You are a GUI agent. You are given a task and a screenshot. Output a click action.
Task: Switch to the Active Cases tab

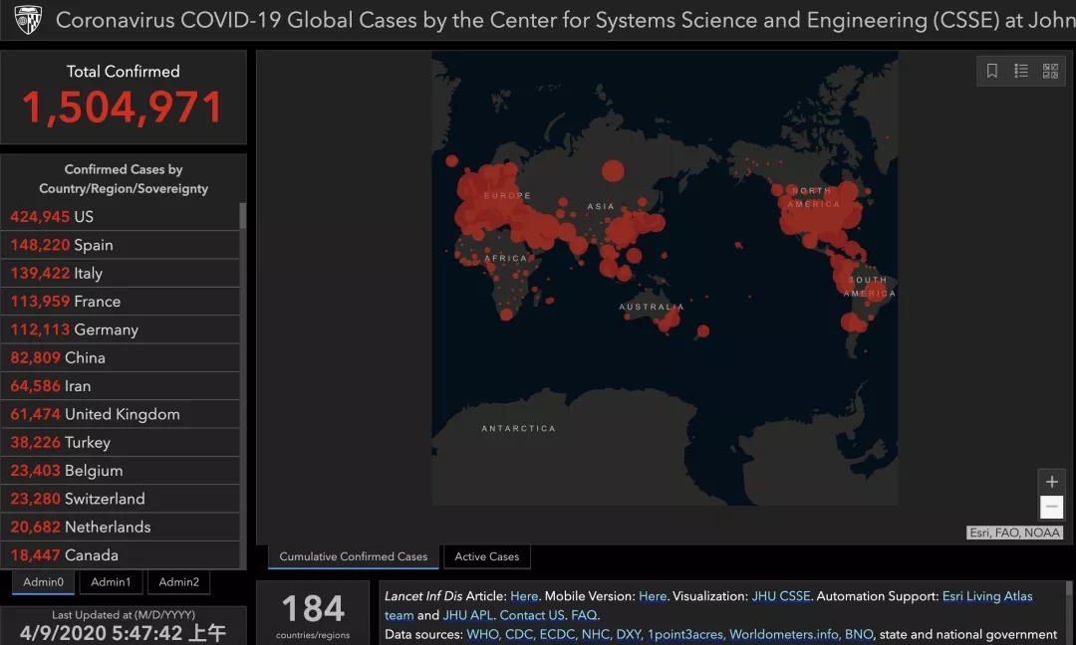[486, 556]
